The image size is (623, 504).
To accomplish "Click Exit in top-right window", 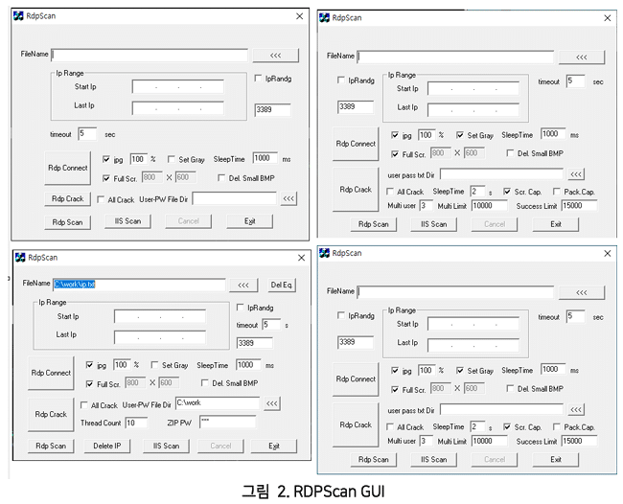I will click(556, 224).
